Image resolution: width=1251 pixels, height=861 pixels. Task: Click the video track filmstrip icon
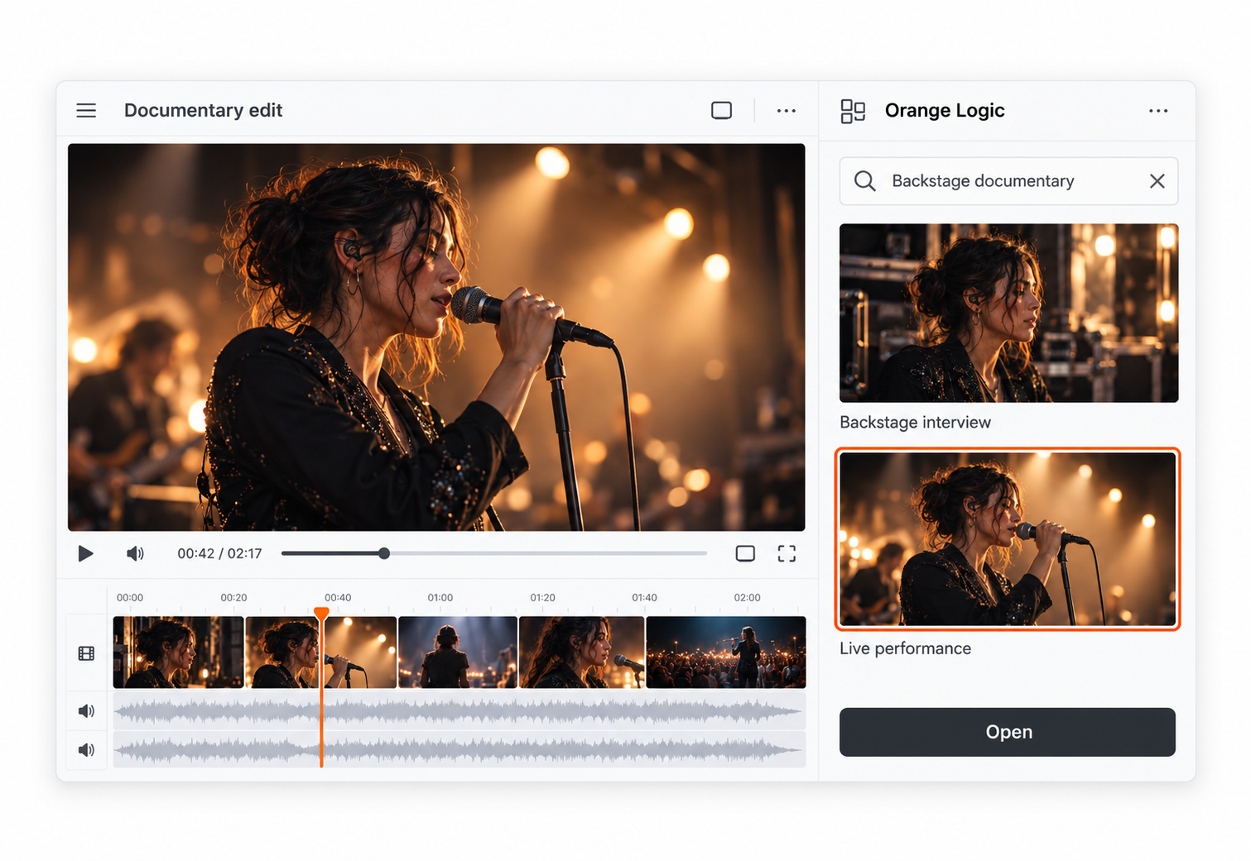click(86, 653)
